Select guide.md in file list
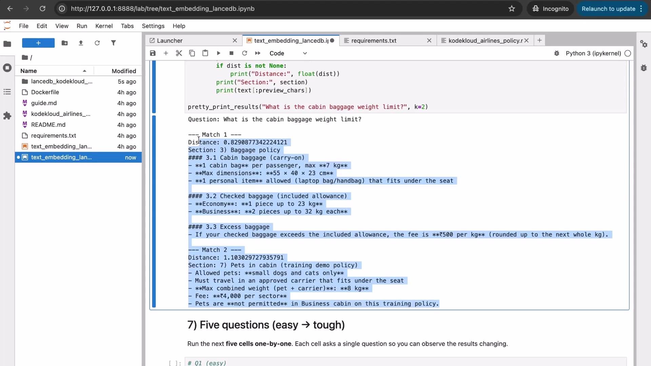651x366 pixels. (x=78, y=103)
